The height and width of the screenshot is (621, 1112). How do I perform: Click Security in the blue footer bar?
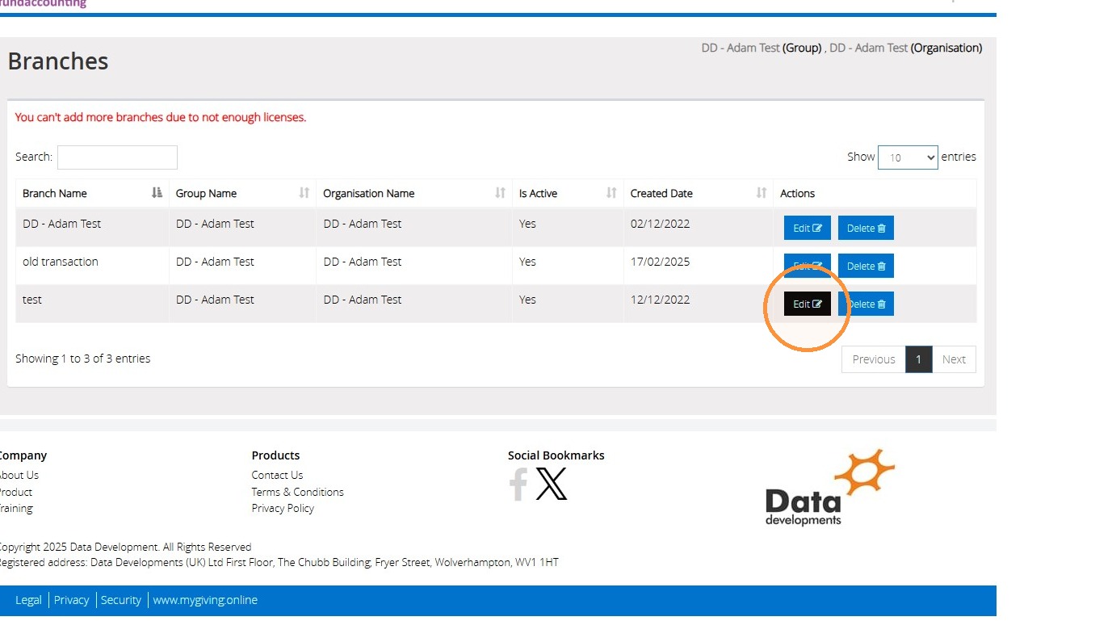121,600
